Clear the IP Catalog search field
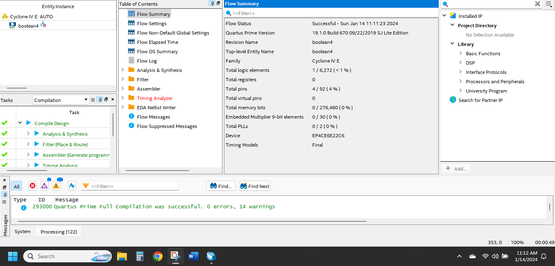 click(x=538, y=4)
